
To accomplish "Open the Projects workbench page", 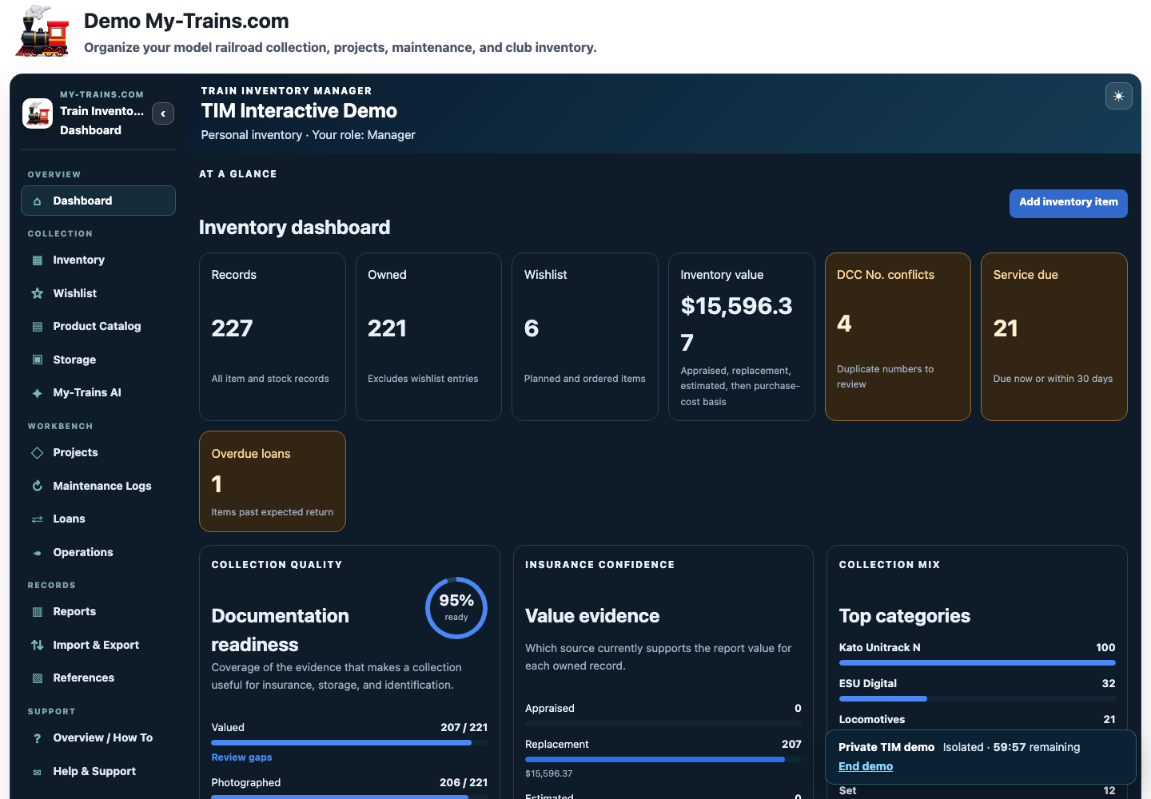I will pos(98,452).
